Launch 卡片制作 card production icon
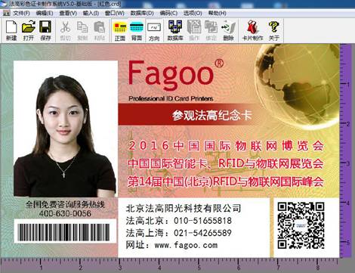The width and height of the screenshot is (355, 273). [x=252, y=31]
